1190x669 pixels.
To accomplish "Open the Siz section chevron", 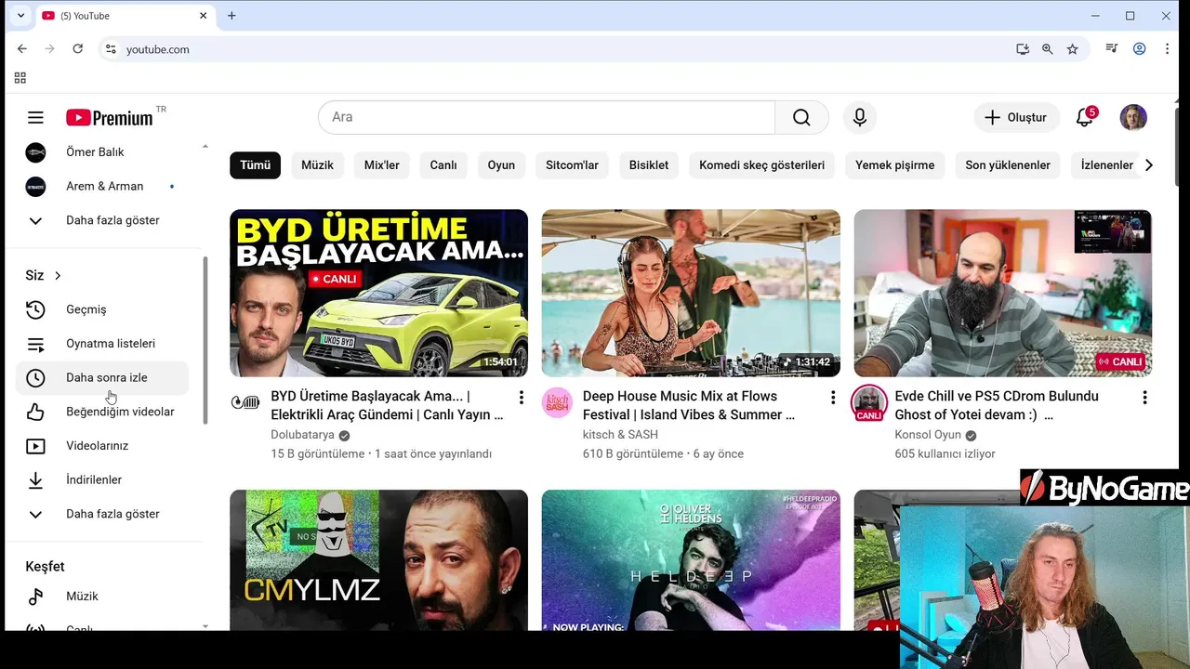I will [x=58, y=276].
